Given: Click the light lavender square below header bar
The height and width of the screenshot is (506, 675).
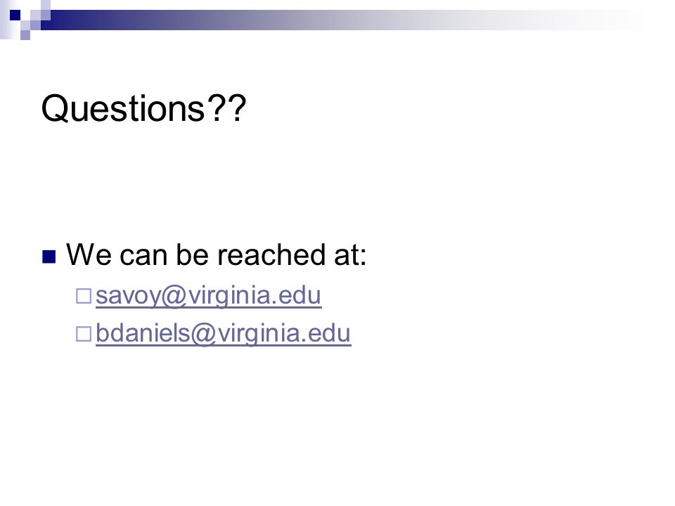Looking at the screenshot, I should 25,35.
